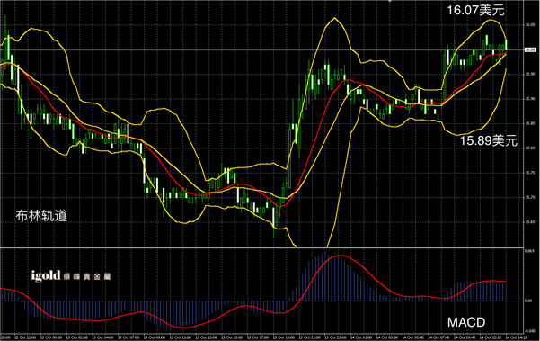The height and width of the screenshot is (341, 540).
Task: Click the 15.65 price axis label
Action: pos(530,222)
